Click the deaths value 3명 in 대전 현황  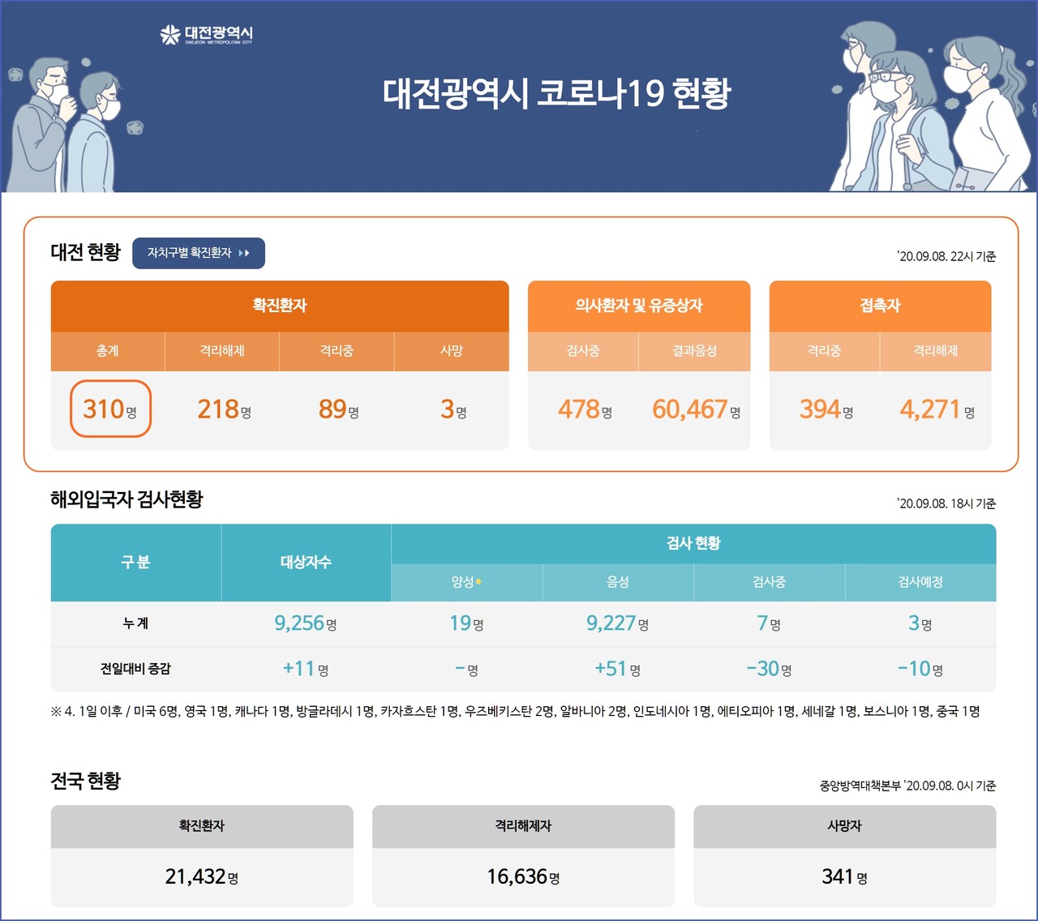tap(453, 409)
